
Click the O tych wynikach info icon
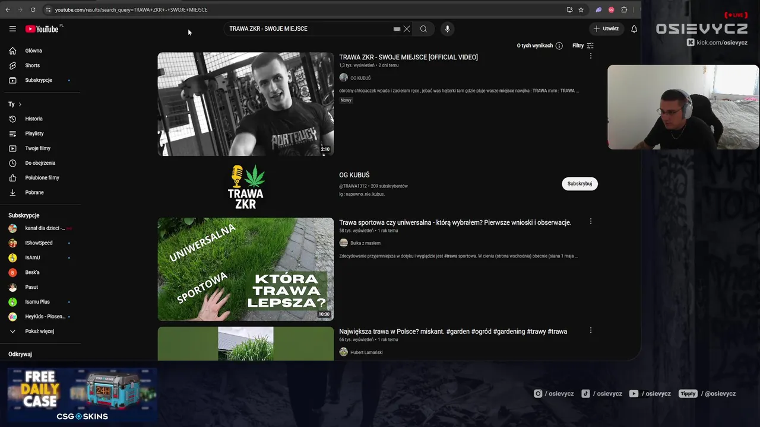(x=559, y=46)
